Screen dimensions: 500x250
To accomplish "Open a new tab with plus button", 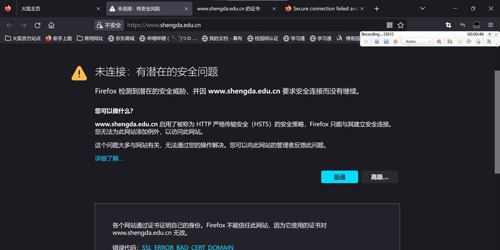I will click(x=377, y=9).
